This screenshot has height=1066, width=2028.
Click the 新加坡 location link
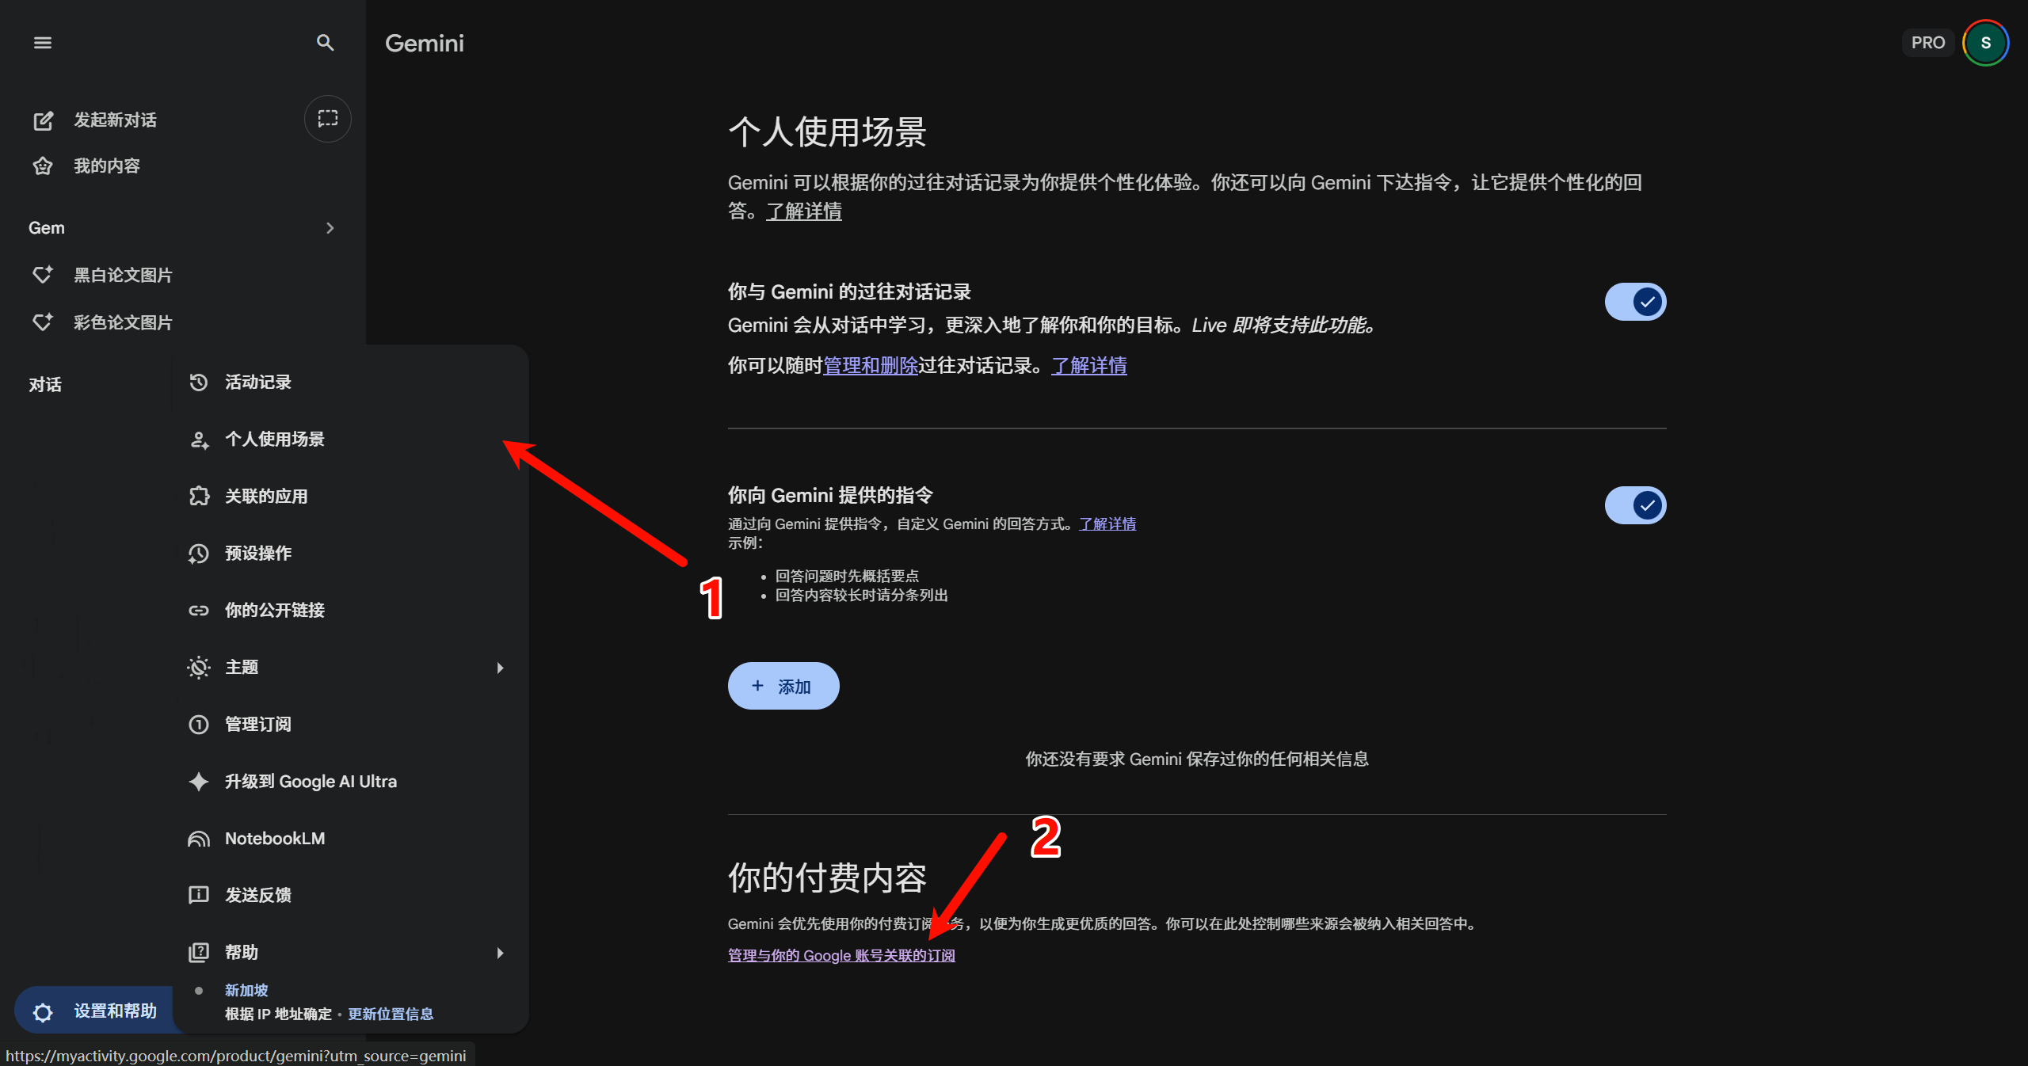pos(246,991)
